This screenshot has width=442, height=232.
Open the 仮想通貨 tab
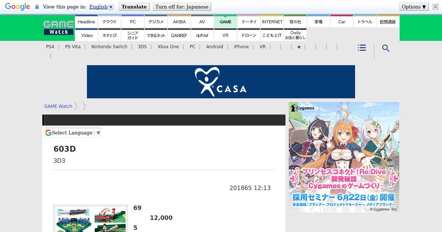point(388,21)
